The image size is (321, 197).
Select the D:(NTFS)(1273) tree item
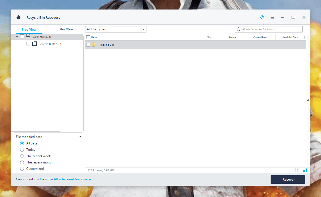42,36
